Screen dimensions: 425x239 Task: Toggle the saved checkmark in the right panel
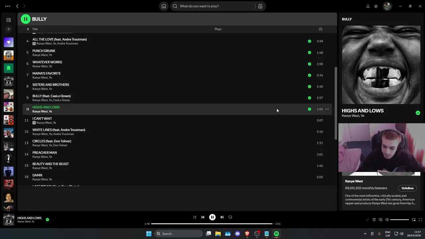click(x=418, y=113)
